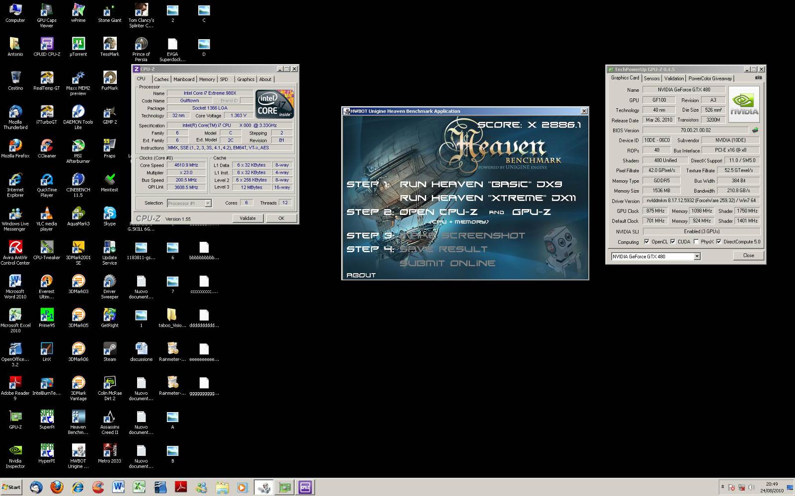Enable the PhysX checkbox in GPU-Z
Image resolution: width=795 pixels, height=496 pixels.
click(696, 242)
